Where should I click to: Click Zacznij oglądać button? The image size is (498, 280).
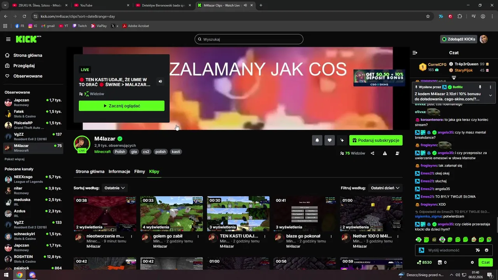[121, 106]
